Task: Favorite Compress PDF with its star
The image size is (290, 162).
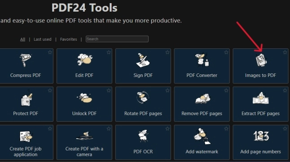Action: pyautogui.click(x=50, y=52)
